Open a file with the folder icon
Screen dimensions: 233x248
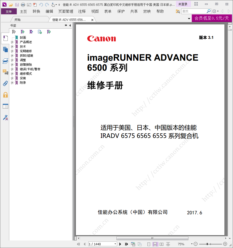tap(11, 5)
